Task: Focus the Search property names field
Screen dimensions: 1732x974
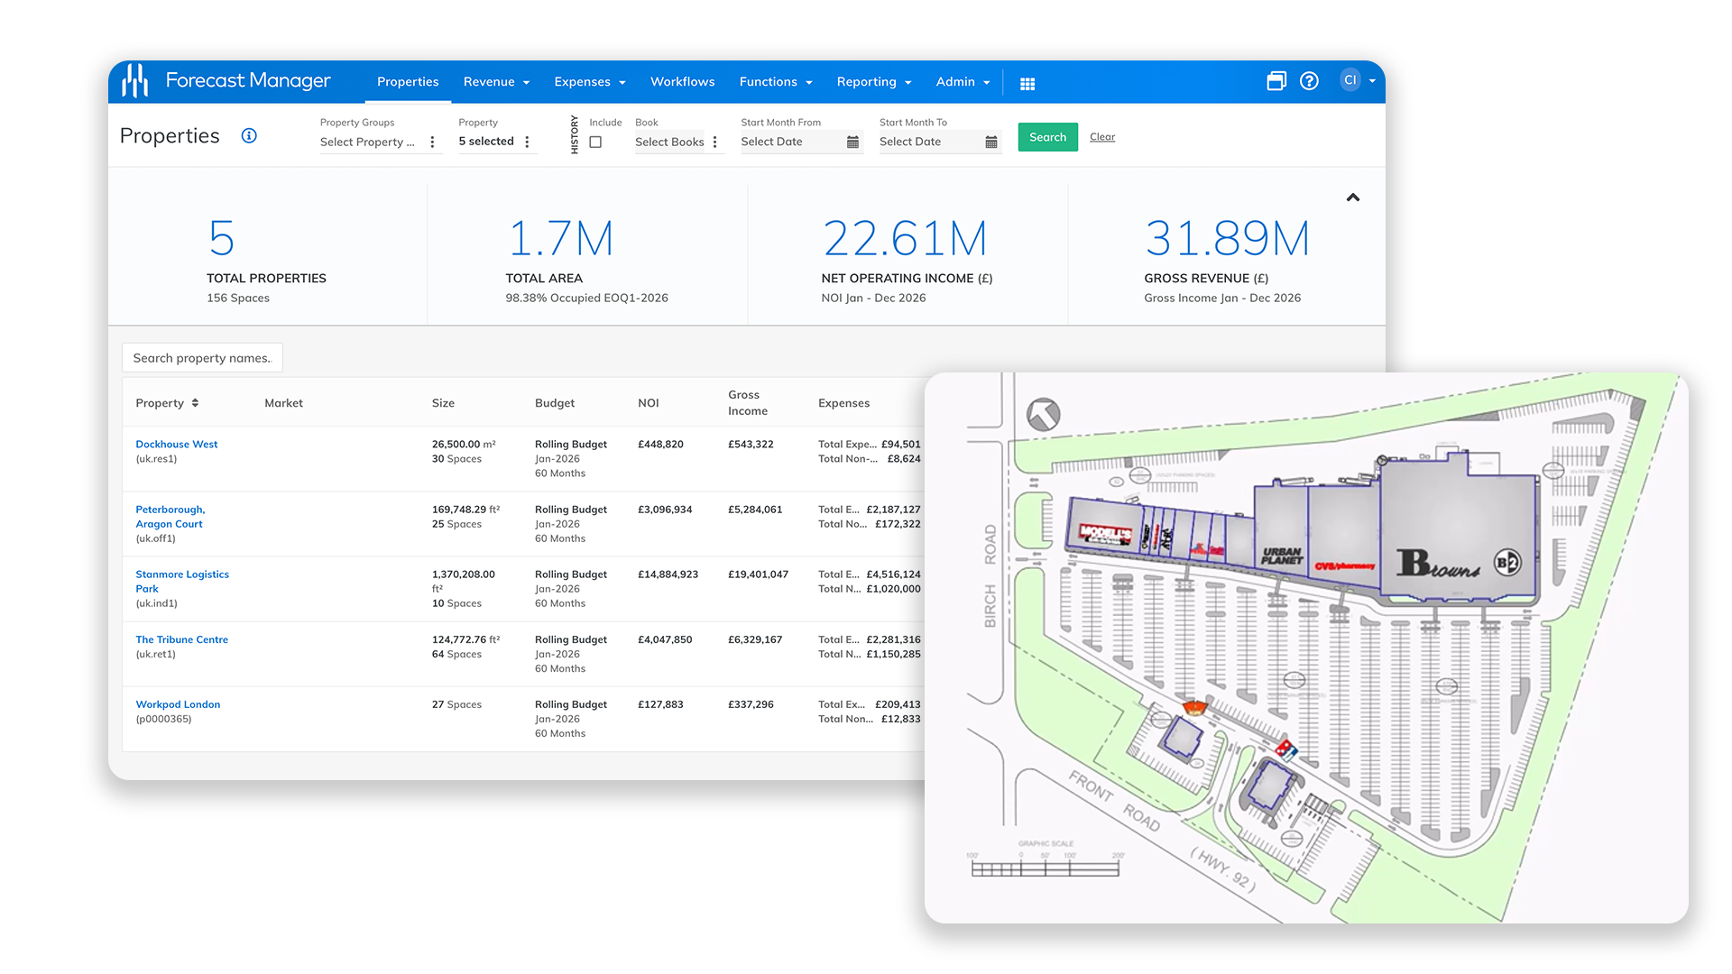Action: pyautogui.click(x=202, y=358)
